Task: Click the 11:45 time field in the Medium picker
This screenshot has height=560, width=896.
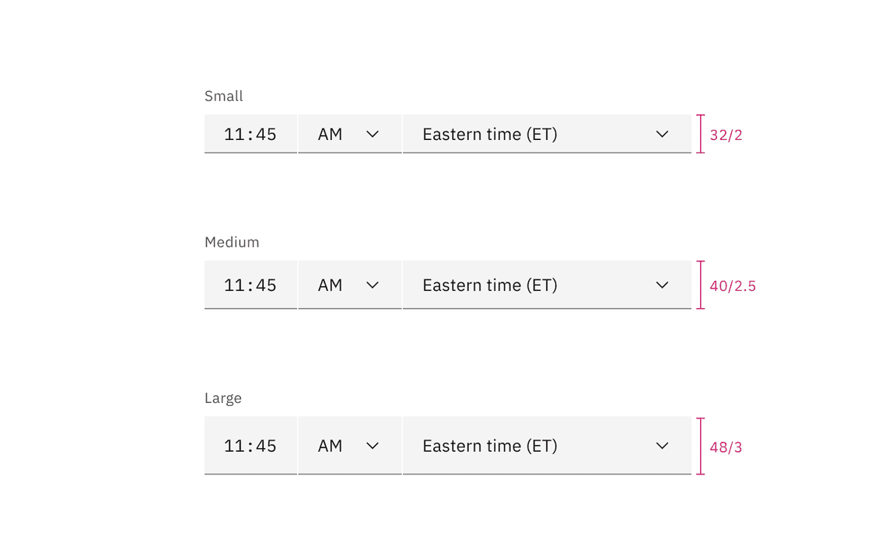Action: pyautogui.click(x=250, y=285)
